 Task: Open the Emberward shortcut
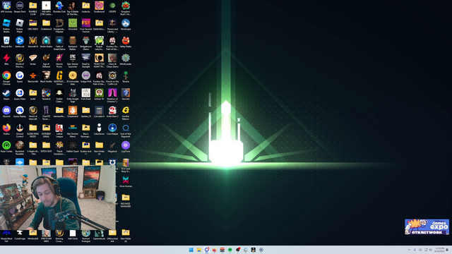point(73,112)
